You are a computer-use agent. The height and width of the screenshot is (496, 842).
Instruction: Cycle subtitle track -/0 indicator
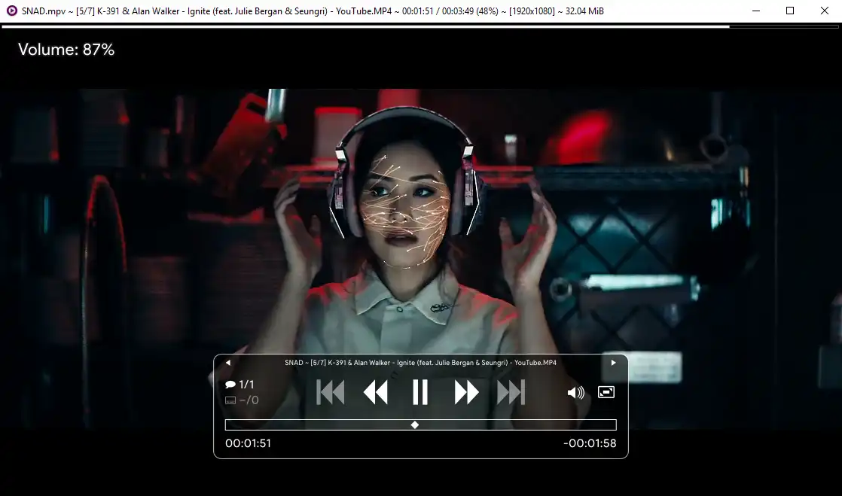pyautogui.click(x=242, y=400)
